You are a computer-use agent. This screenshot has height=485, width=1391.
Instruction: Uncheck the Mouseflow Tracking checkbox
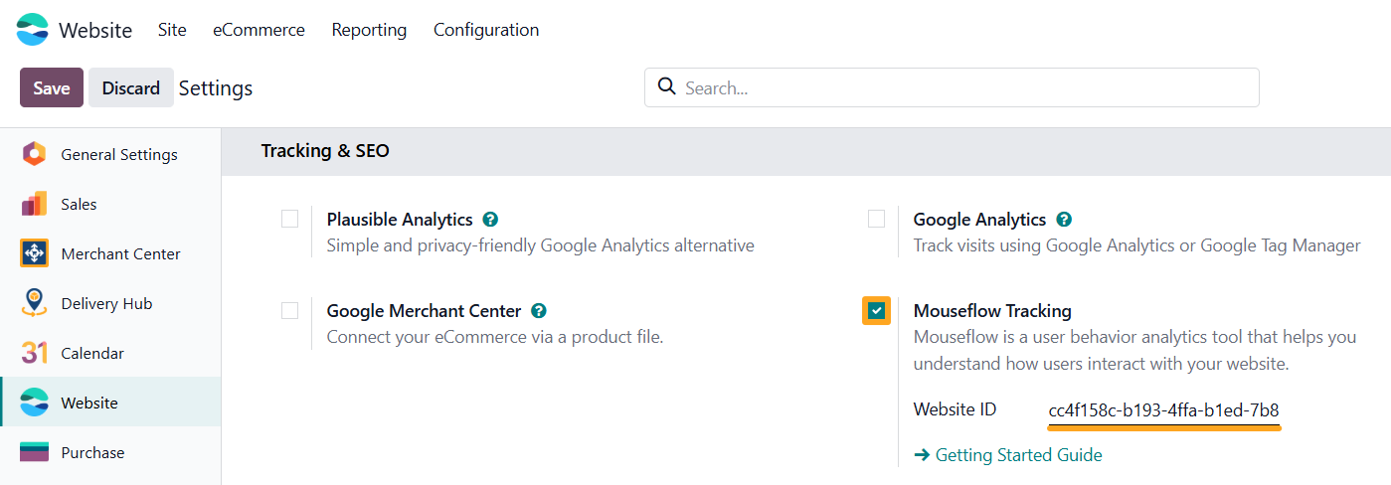(876, 310)
